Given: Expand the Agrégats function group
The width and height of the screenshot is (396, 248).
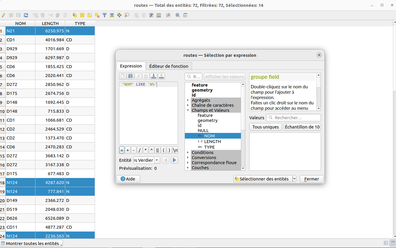Looking at the screenshot, I should coord(188,100).
